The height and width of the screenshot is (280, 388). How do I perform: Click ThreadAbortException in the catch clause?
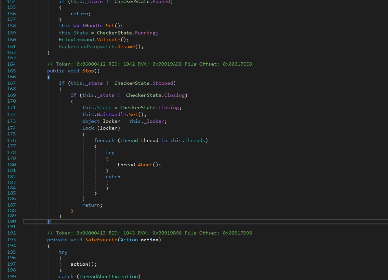point(108,276)
